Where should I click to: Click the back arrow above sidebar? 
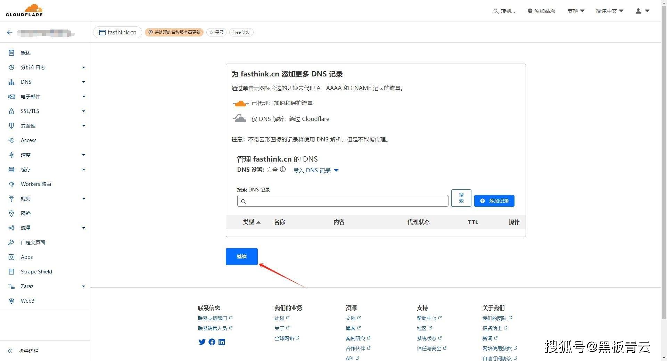[10, 32]
